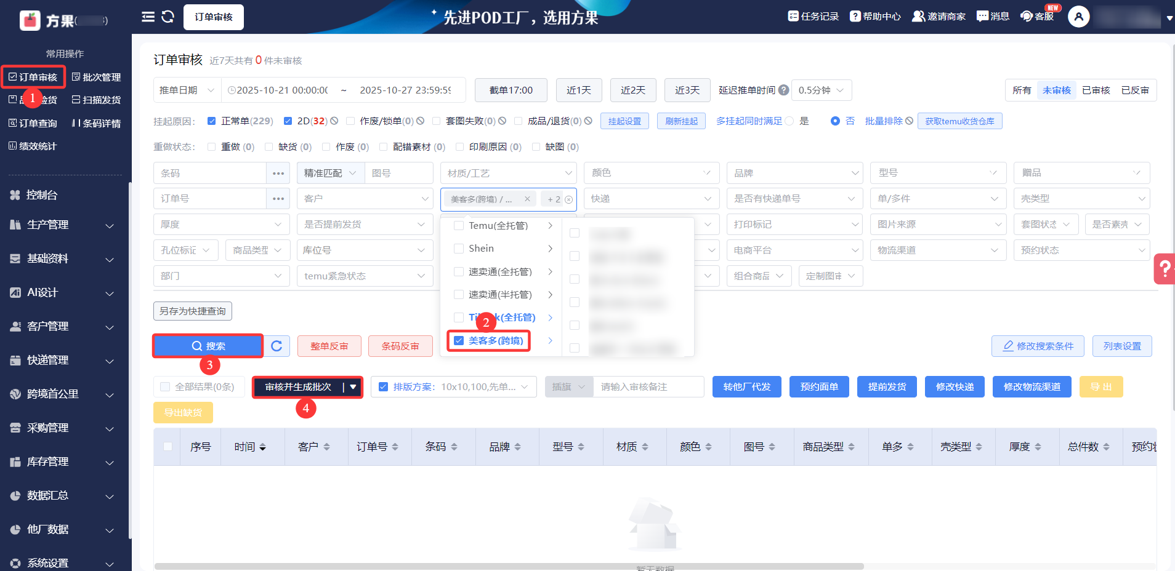
Task: Open the red floating help question button
Action: pyautogui.click(x=1165, y=268)
